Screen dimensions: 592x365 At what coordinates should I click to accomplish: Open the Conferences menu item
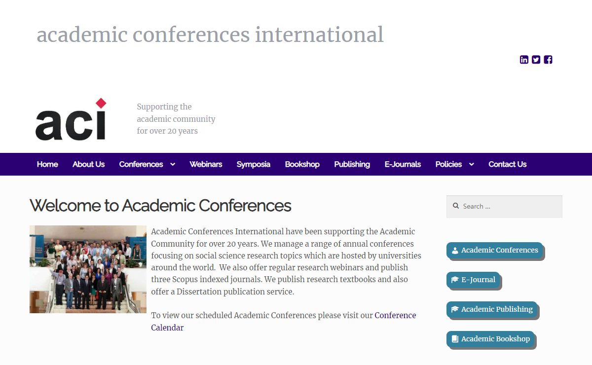[141, 164]
